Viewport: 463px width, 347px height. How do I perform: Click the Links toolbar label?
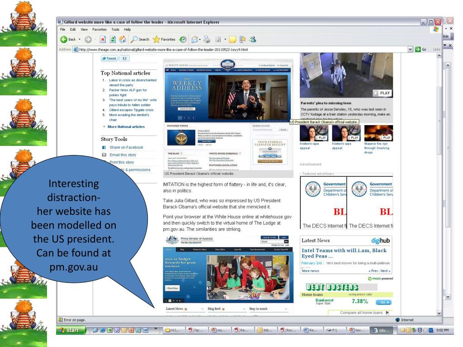436,50
